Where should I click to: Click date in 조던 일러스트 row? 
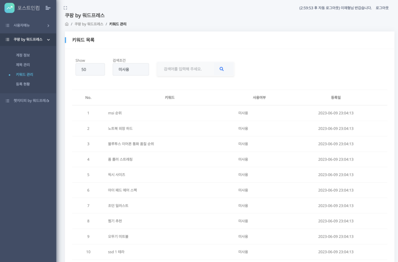[336, 206]
